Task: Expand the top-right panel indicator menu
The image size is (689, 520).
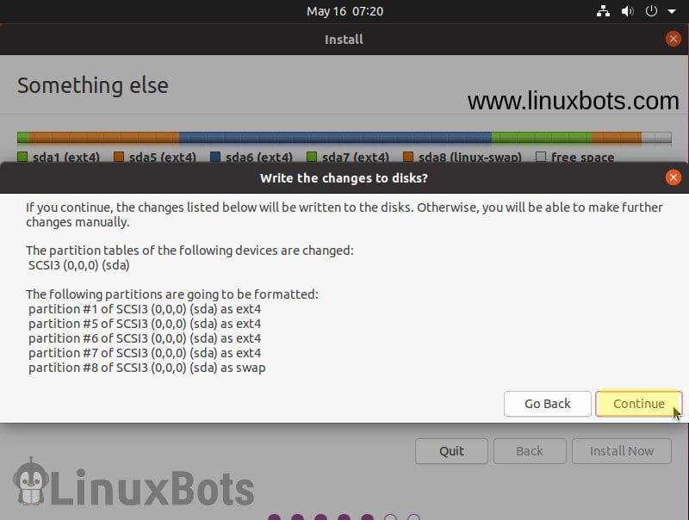Action: (670, 11)
